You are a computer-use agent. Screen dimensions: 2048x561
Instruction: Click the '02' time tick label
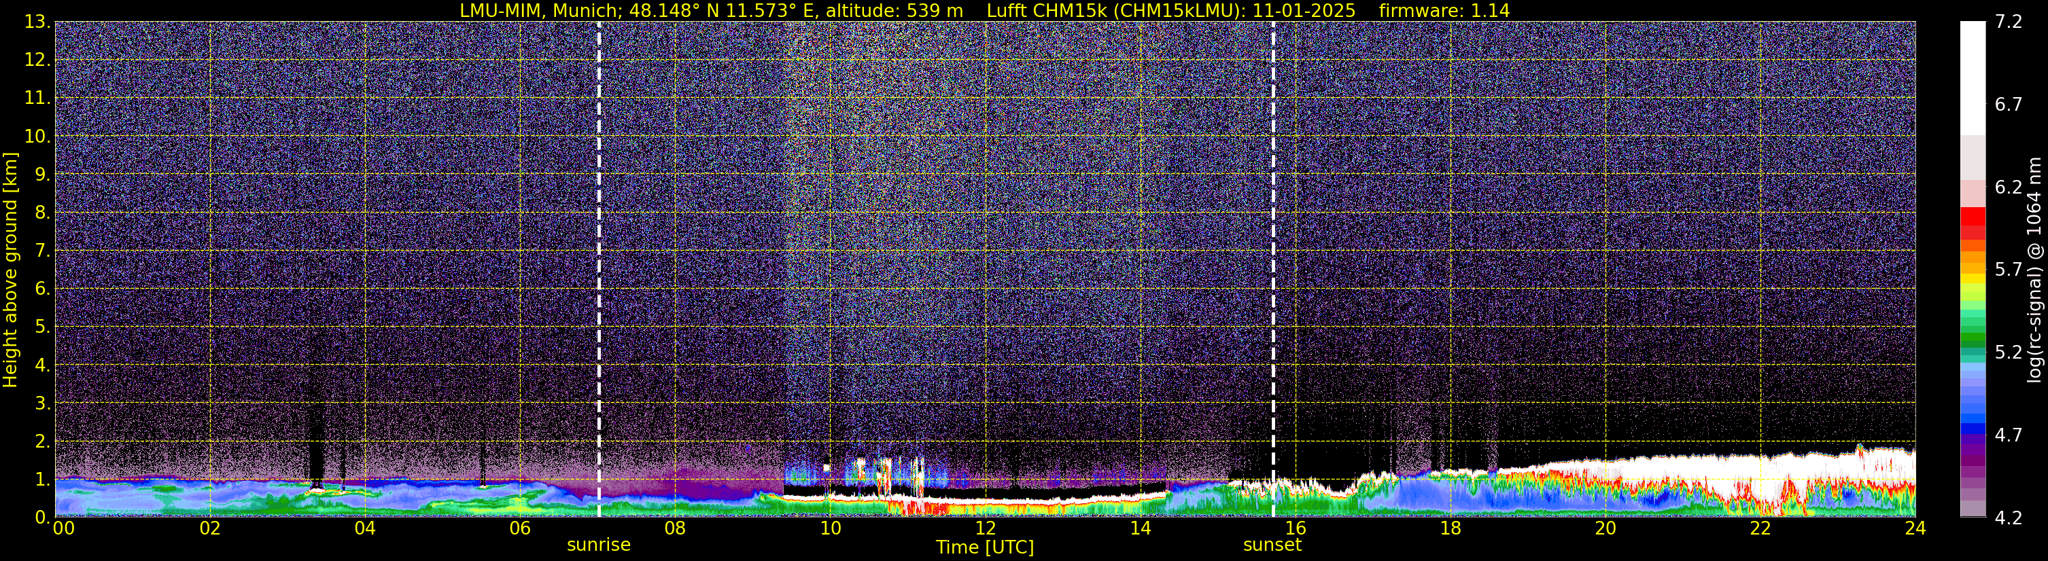210,528
